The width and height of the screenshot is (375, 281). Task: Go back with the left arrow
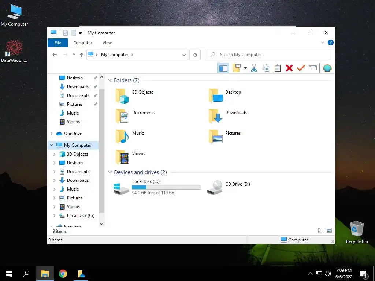tap(55, 55)
